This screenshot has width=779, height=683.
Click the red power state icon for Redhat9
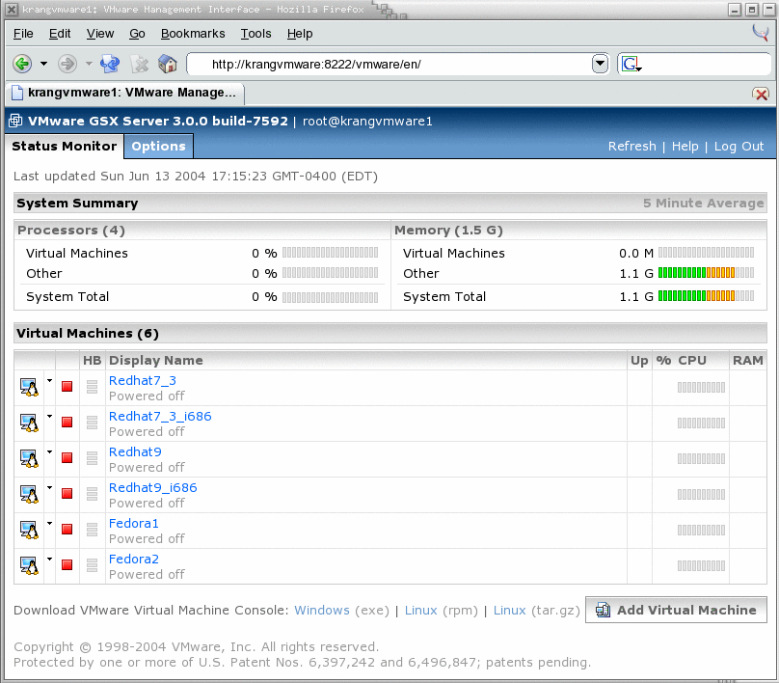tap(67, 458)
